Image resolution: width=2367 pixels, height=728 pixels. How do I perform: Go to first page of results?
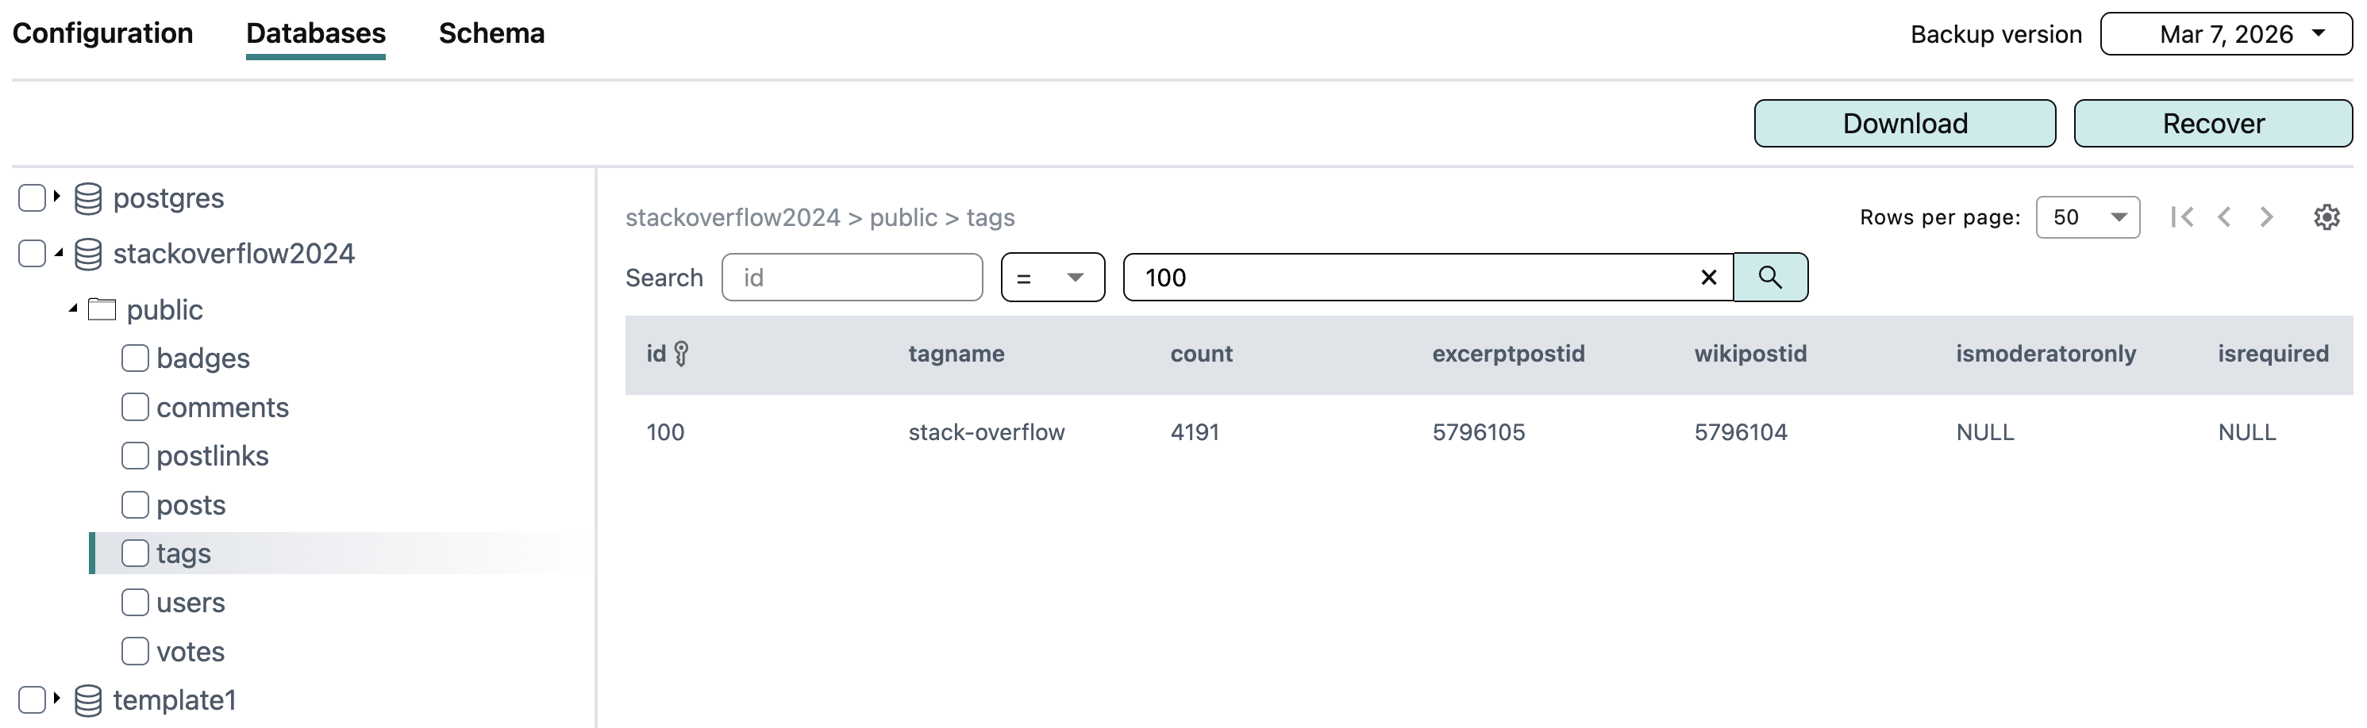tap(2182, 217)
